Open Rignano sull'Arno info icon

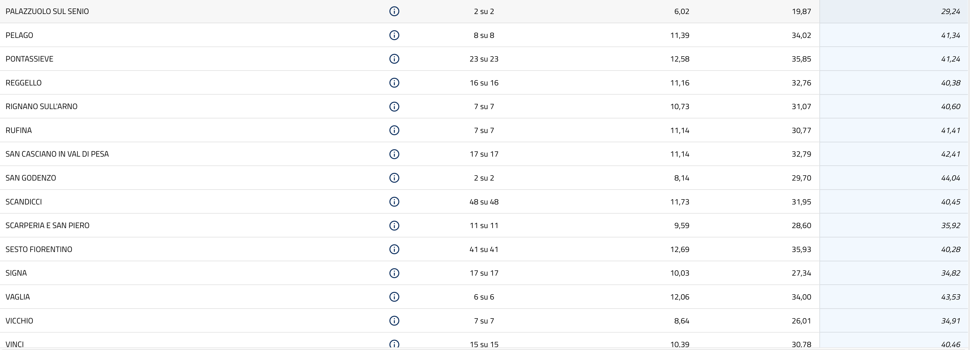click(x=394, y=106)
